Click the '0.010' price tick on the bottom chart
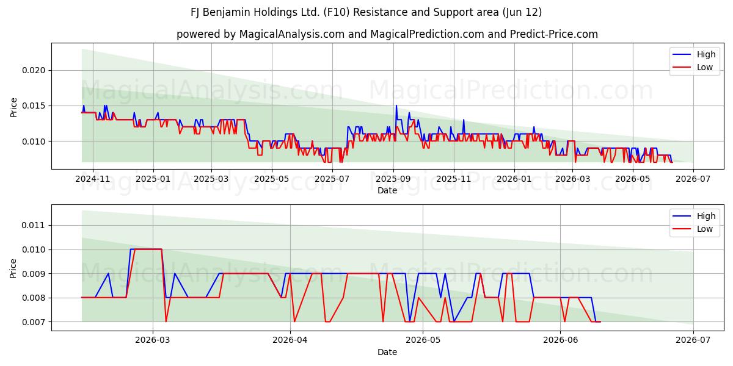The height and width of the screenshot is (366, 733). (x=34, y=249)
